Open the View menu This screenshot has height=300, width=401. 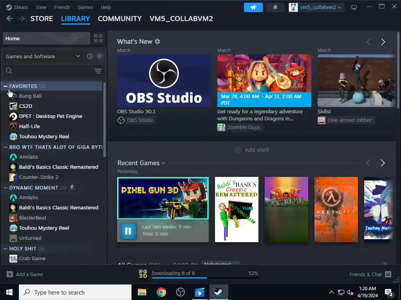click(41, 7)
